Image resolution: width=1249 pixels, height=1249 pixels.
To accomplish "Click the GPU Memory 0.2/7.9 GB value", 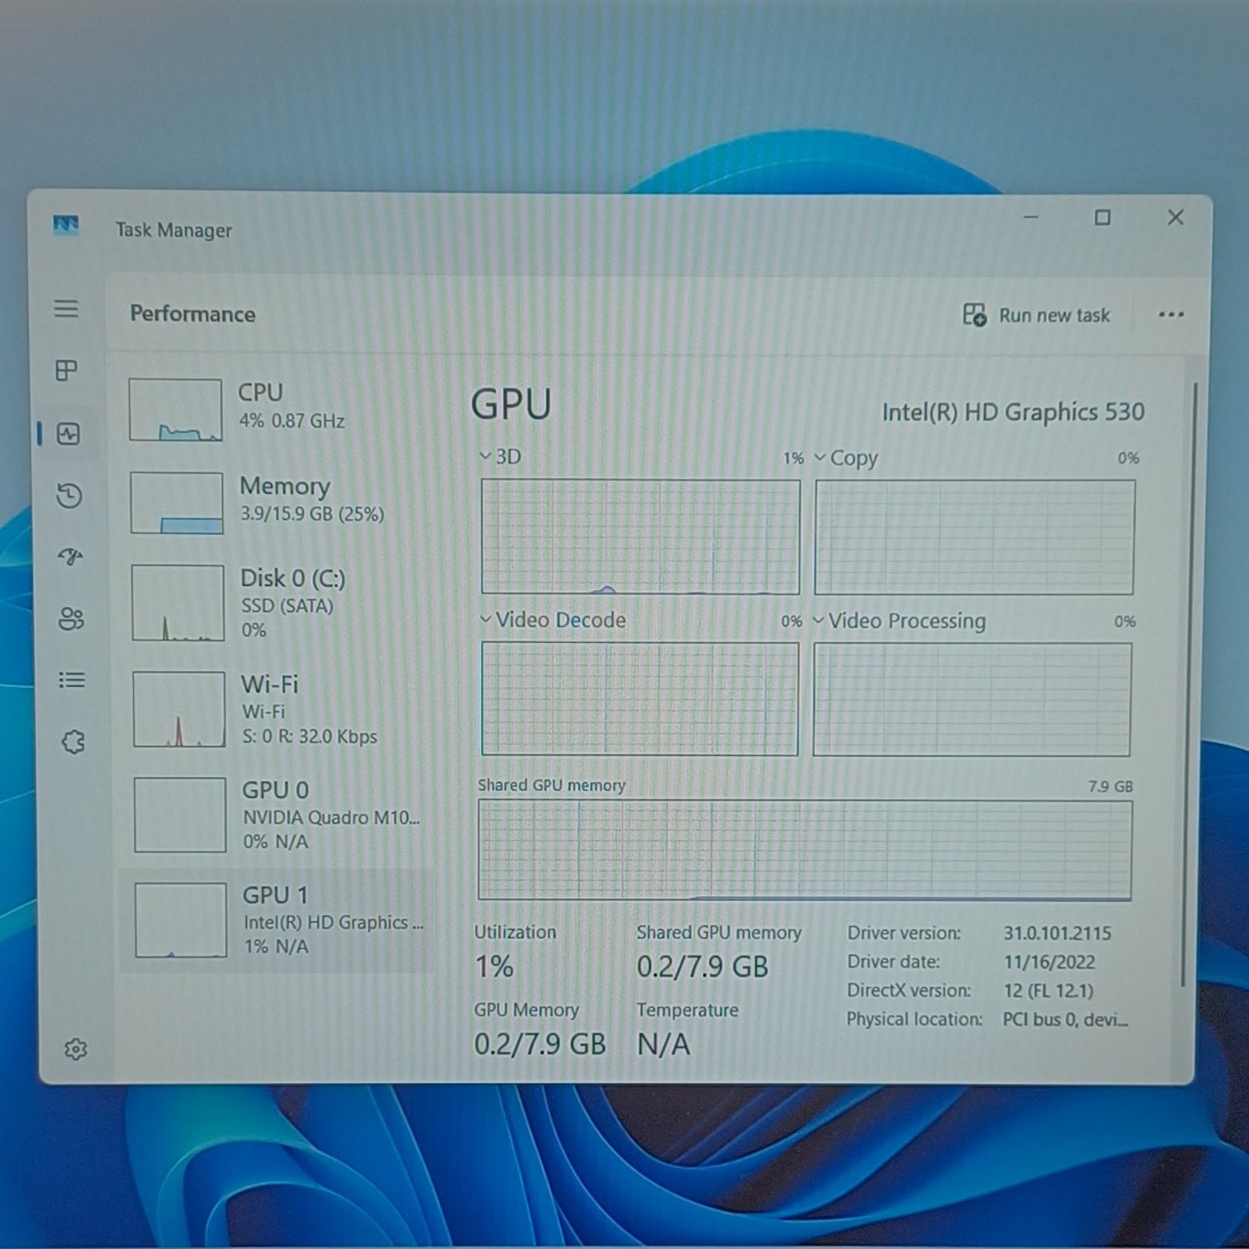I will (539, 1044).
